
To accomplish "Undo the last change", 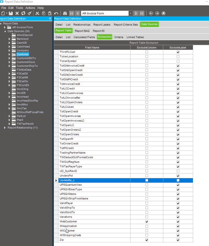I will [56, 13].
